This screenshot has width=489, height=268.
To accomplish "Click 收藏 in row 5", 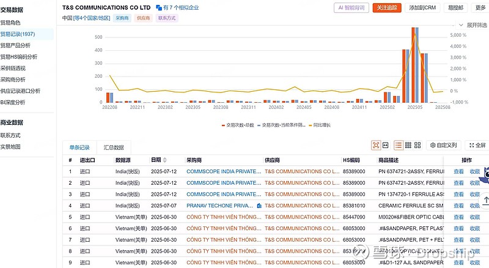I will click(x=475, y=217).
